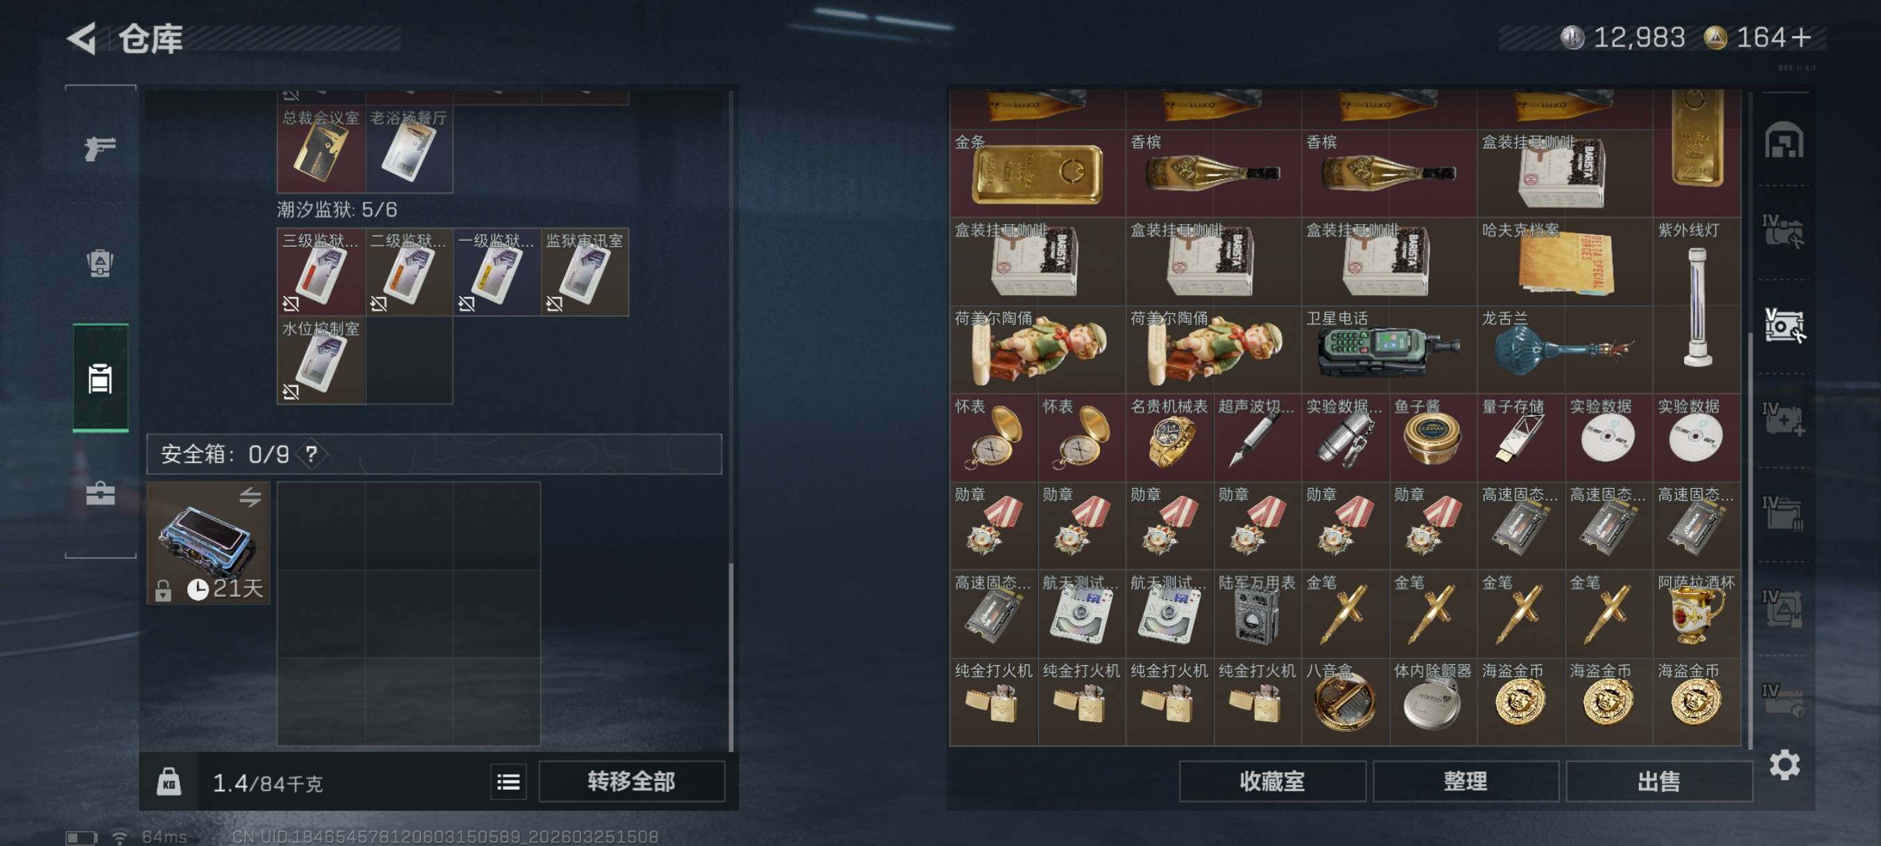The width and height of the screenshot is (1881, 846).
Task: Go back using the arrow beside 仓库
Action: point(82,39)
